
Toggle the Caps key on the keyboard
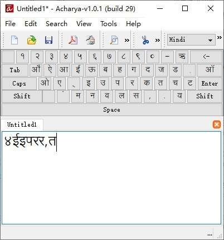(x=19, y=83)
